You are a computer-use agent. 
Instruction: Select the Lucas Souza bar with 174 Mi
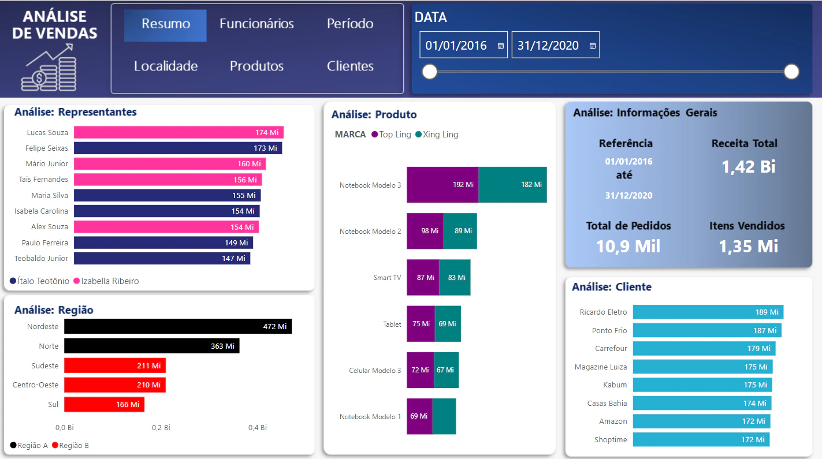click(178, 132)
